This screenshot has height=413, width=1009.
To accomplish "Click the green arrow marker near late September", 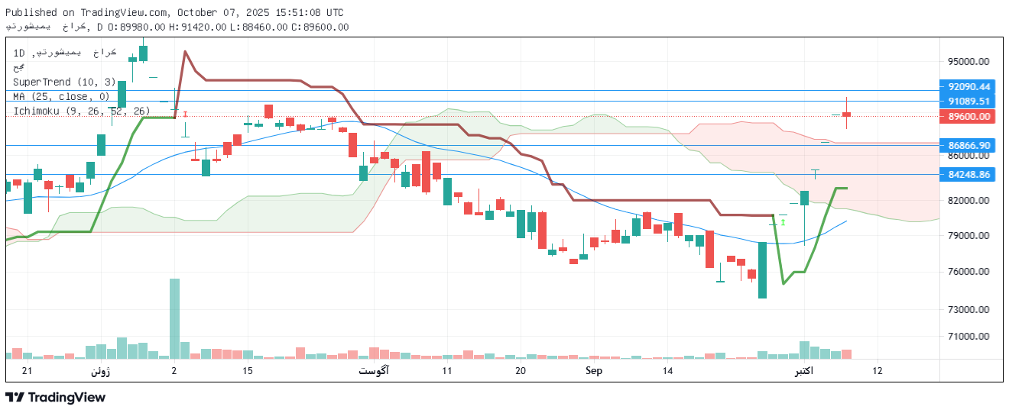I will pos(783,221).
